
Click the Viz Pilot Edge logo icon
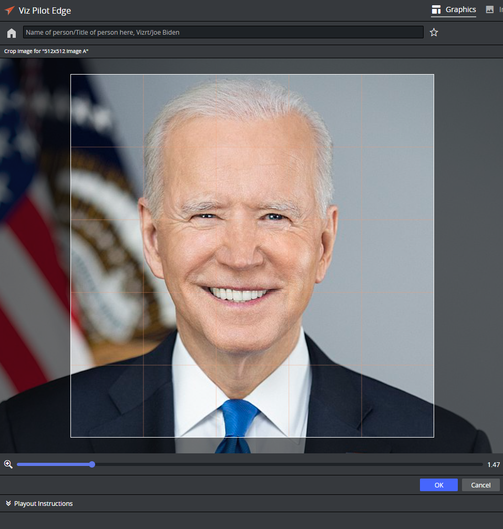tap(9, 11)
